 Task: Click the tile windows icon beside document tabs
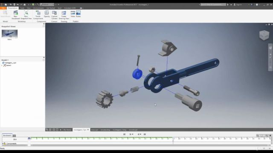[50, 130]
